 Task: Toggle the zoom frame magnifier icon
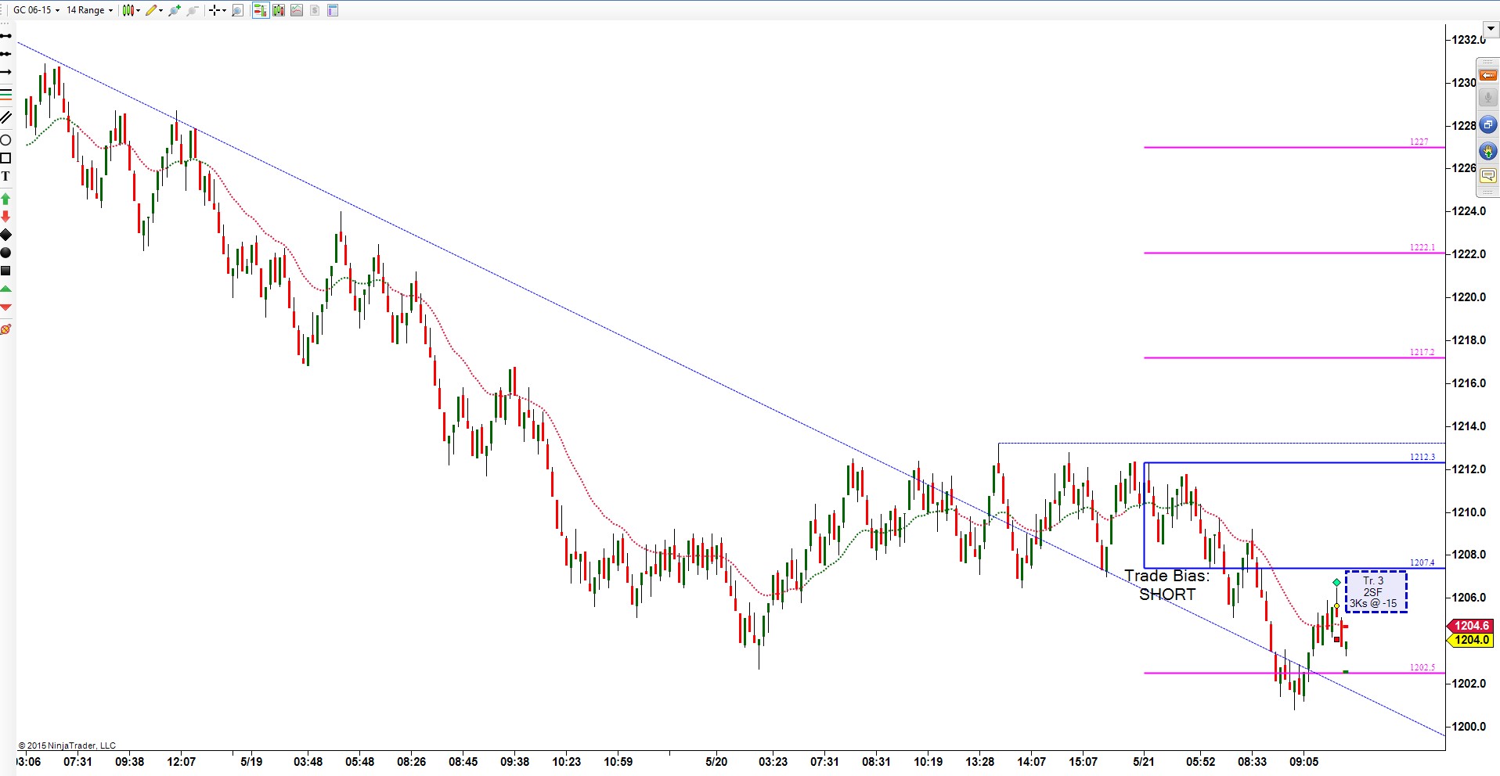coord(238,10)
